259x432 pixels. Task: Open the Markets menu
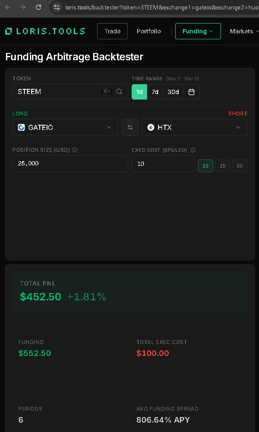tap(244, 31)
